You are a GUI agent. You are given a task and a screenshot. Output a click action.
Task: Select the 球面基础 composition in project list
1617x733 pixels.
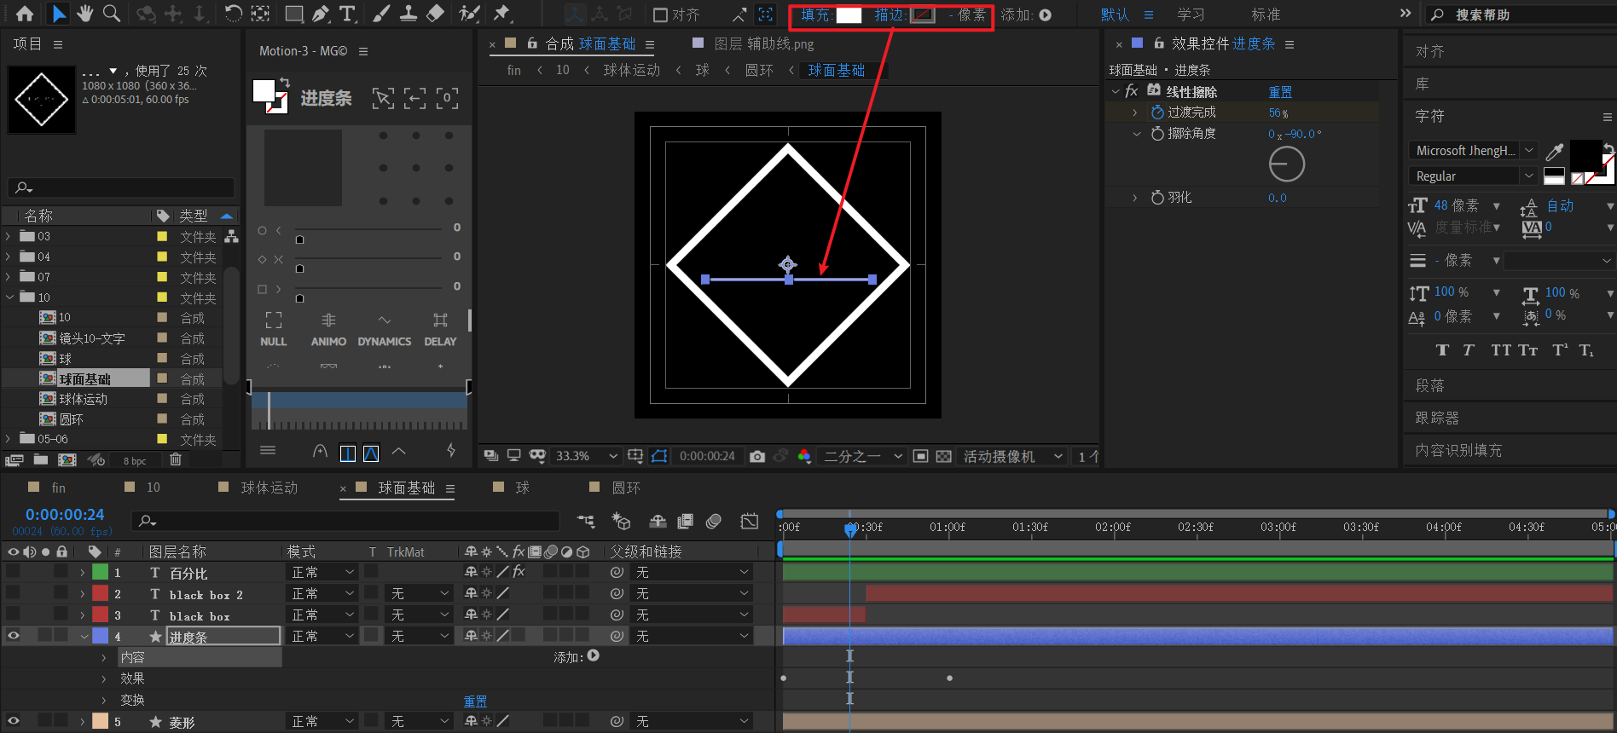(x=84, y=378)
